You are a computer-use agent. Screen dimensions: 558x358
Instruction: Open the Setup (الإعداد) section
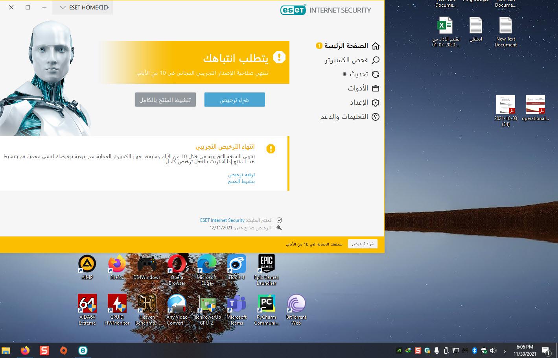click(x=365, y=102)
